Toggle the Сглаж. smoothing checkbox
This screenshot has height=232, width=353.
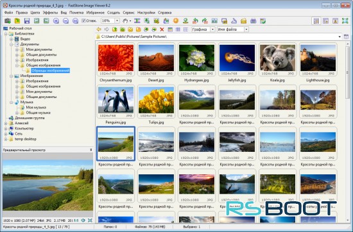click(x=83, y=21)
